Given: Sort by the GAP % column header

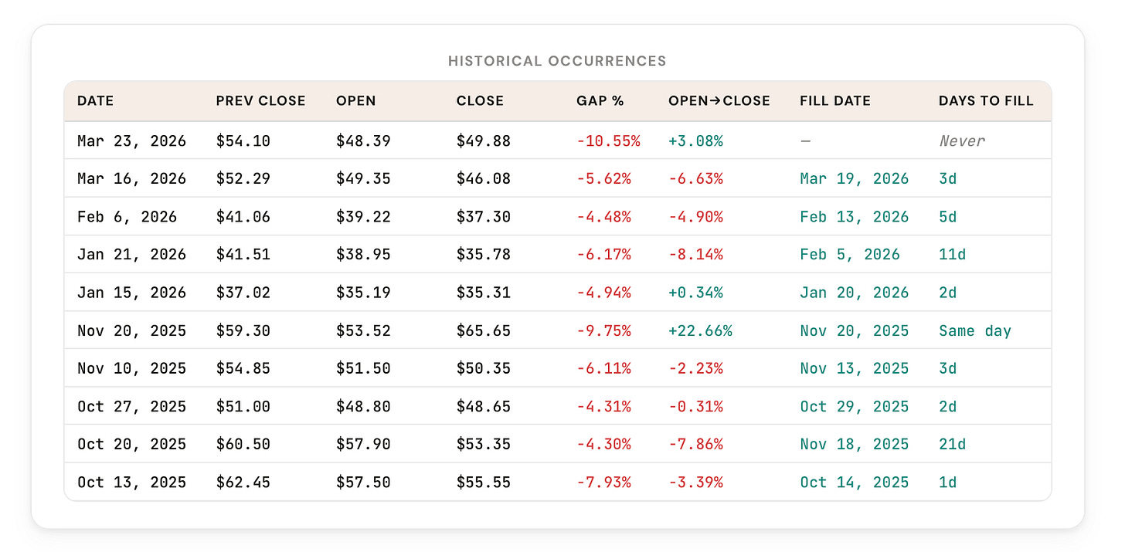Looking at the screenshot, I should (x=601, y=100).
